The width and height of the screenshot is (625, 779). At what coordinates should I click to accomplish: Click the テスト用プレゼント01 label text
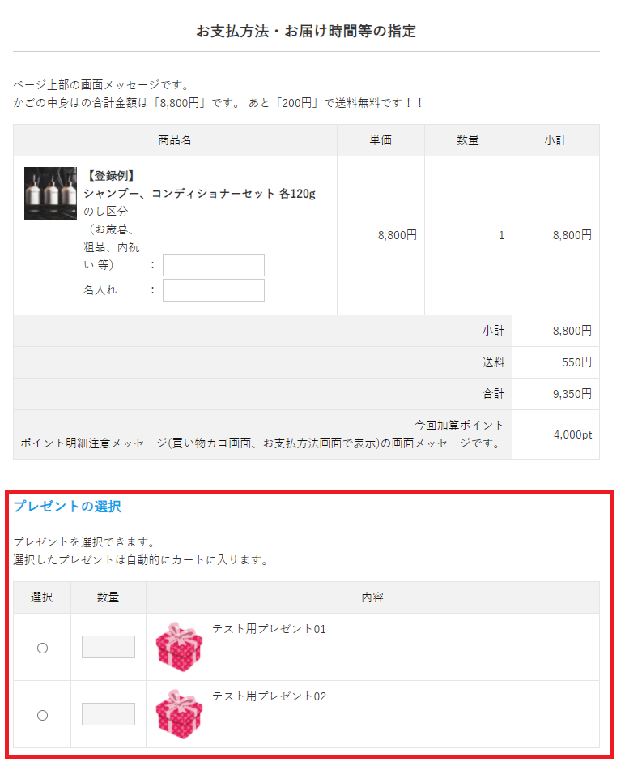pyautogui.click(x=269, y=629)
